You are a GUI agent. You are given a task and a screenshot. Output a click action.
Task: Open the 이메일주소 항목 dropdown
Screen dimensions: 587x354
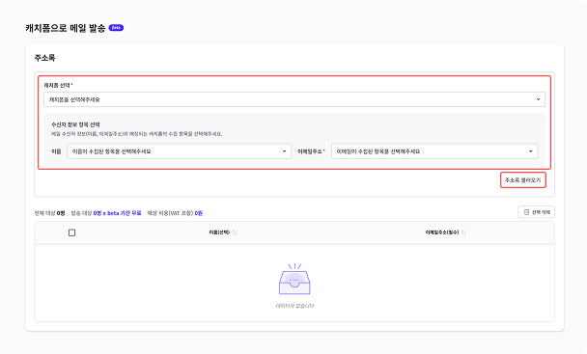434,151
